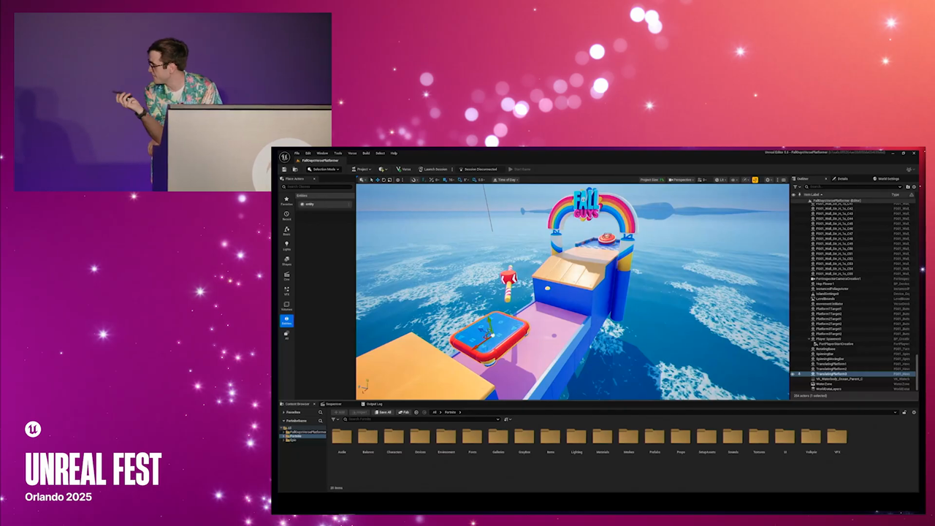Click the Outliner search field
The image size is (935, 526).
(x=854, y=187)
